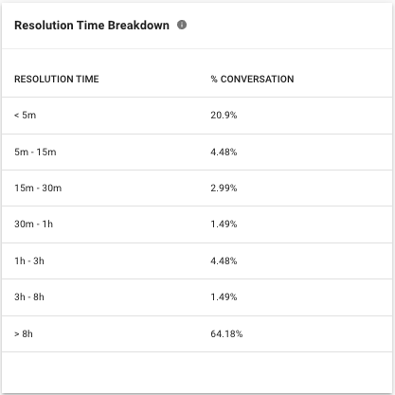395x395 pixels.
Task: Select the 15m - 30m row label
Action: [x=38, y=188]
